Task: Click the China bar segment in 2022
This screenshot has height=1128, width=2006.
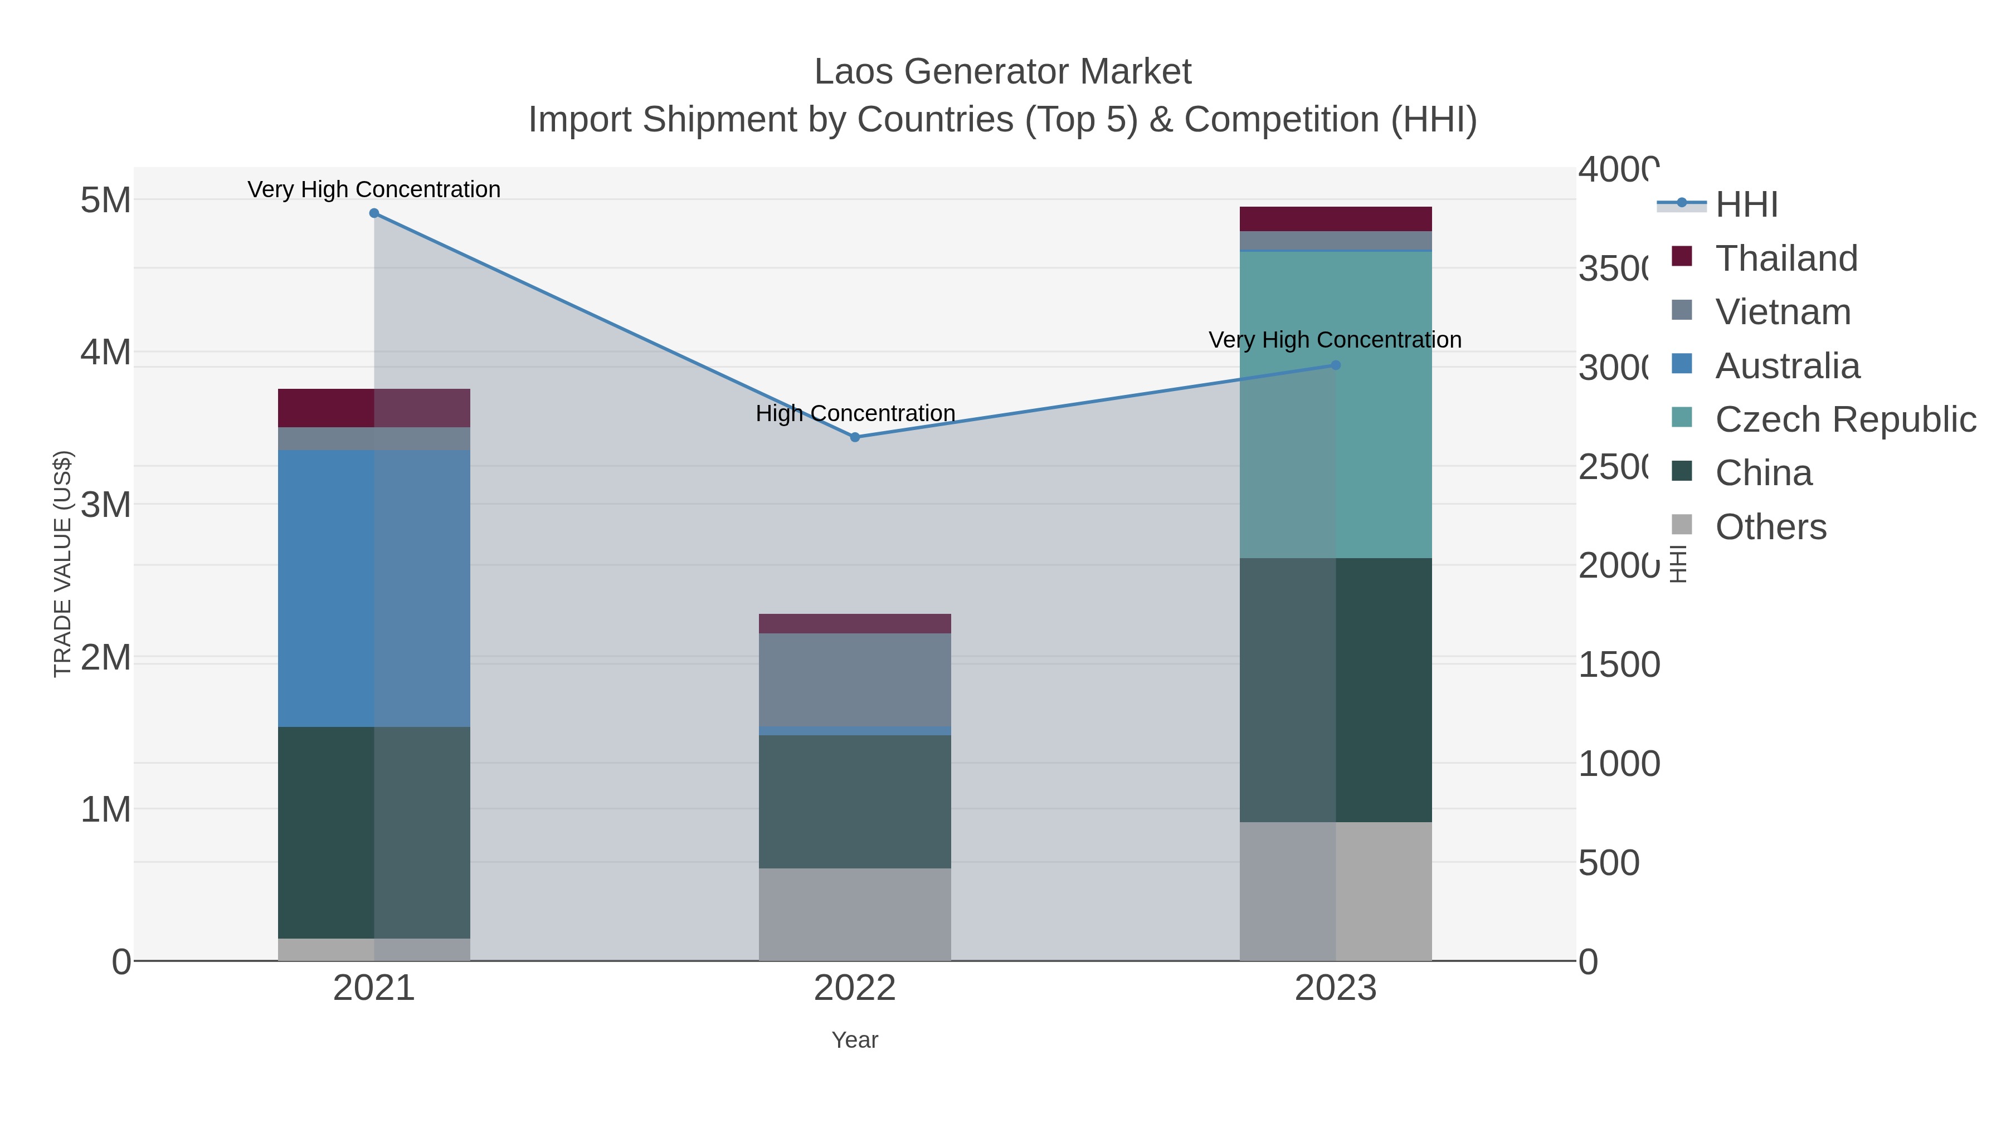Action: pyautogui.click(x=855, y=802)
